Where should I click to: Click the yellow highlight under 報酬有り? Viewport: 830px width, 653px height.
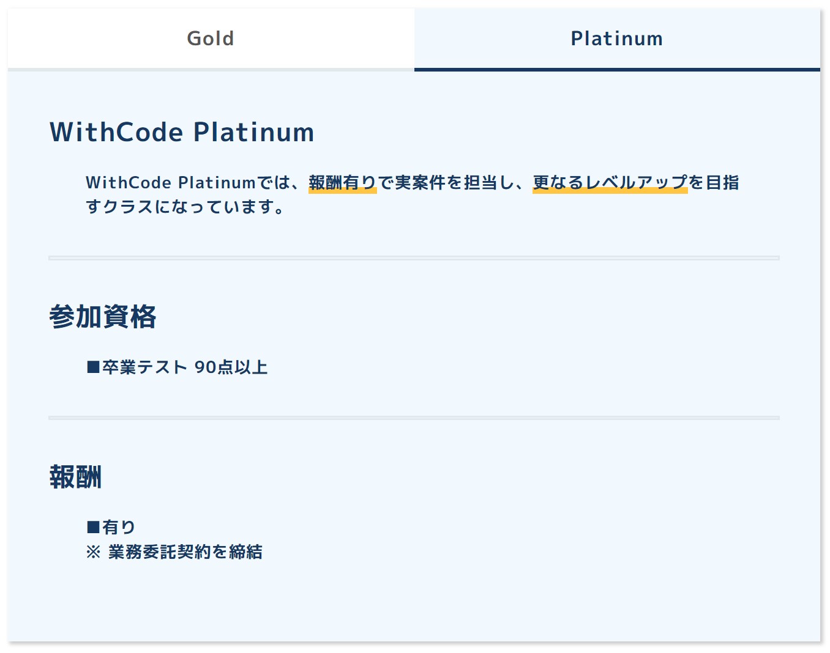pos(342,191)
